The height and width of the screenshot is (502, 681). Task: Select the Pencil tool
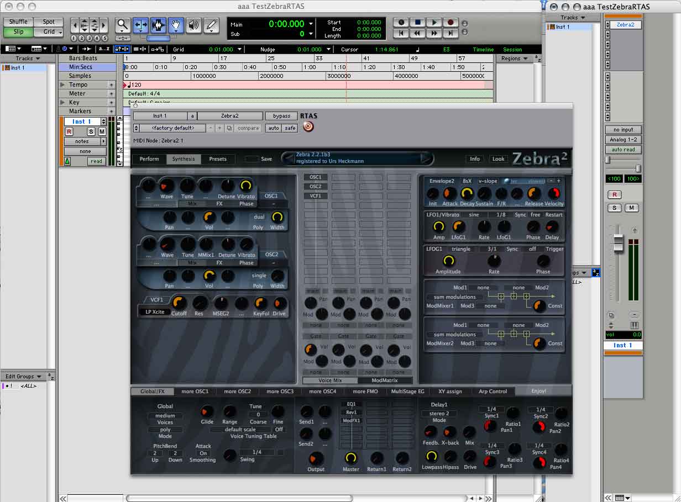211,25
